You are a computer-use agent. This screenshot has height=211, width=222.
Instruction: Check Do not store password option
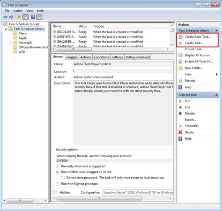coord(63,178)
